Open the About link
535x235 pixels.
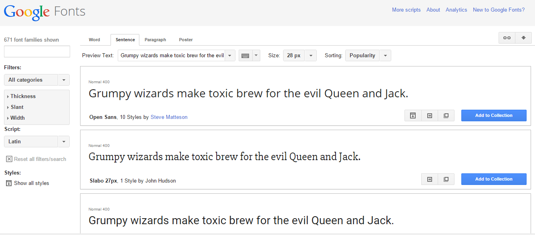coord(433,10)
